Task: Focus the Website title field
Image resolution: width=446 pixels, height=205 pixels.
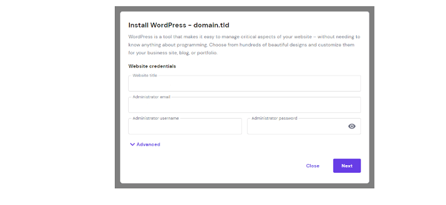Action: click(x=245, y=84)
